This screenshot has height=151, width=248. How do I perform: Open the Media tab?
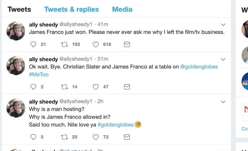pos(122,9)
